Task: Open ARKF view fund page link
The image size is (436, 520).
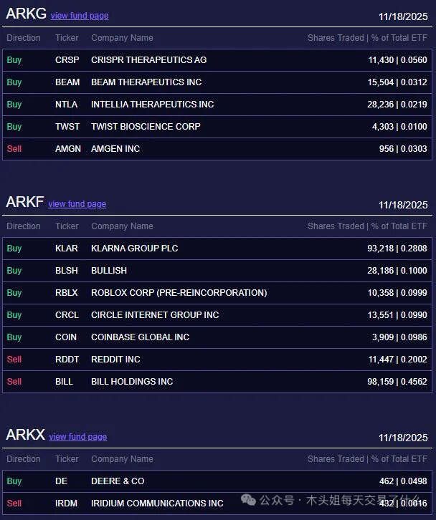Action: pyautogui.click(x=77, y=204)
